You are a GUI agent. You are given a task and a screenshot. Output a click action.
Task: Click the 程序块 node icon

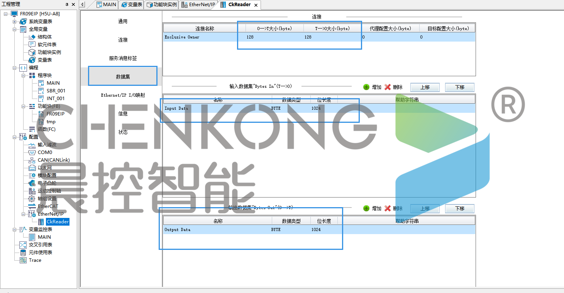point(32,75)
